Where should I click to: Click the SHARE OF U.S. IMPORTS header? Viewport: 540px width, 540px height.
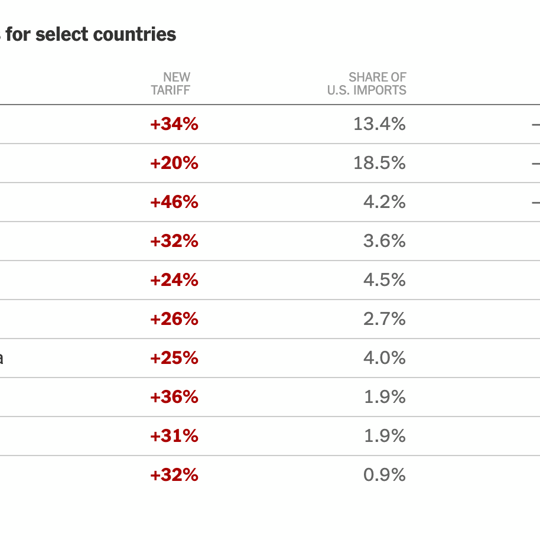coord(367,83)
